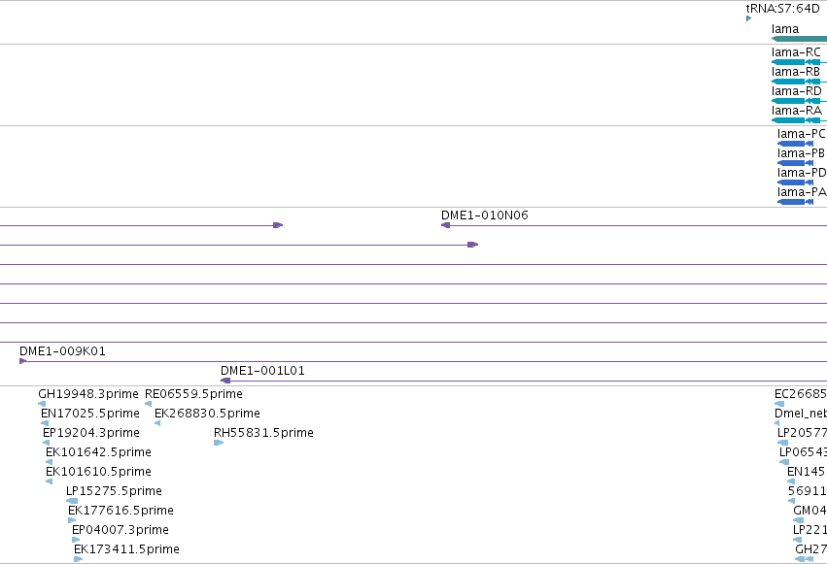The height and width of the screenshot is (564, 827).
Task: Click the EN145 EST label
Action: coord(807,472)
